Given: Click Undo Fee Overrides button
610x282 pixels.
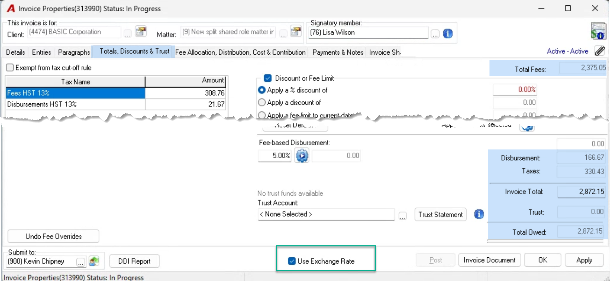Looking at the screenshot, I should pyautogui.click(x=53, y=236).
